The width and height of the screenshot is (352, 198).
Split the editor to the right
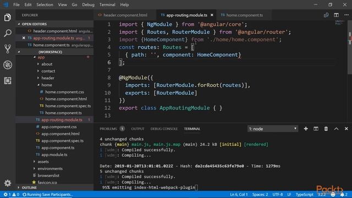pyautogui.click(x=336, y=15)
